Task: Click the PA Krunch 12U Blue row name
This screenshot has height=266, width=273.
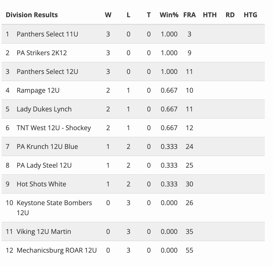Action: point(47,147)
